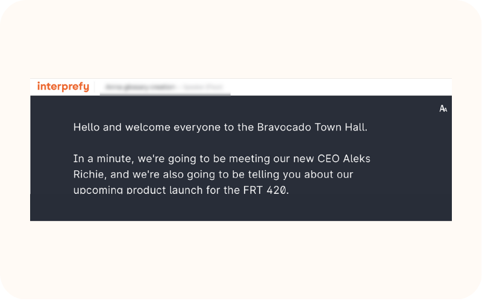
Task: Click the word "CEO" in the captions
Action: coord(330,159)
